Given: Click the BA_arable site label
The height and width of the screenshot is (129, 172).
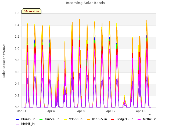Looking at the screenshot, I should click(x=31, y=11).
